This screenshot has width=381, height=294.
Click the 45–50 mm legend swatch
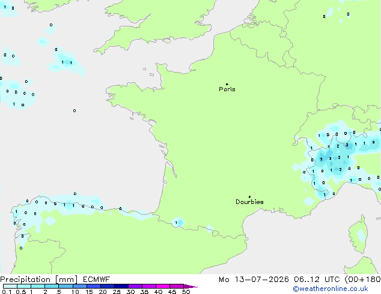coord(177,286)
